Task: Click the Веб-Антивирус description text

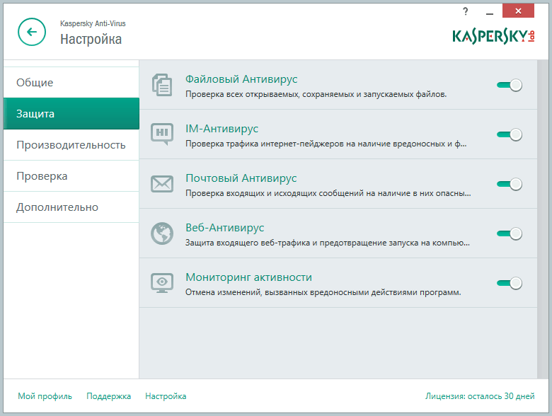Action: [x=328, y=243]
